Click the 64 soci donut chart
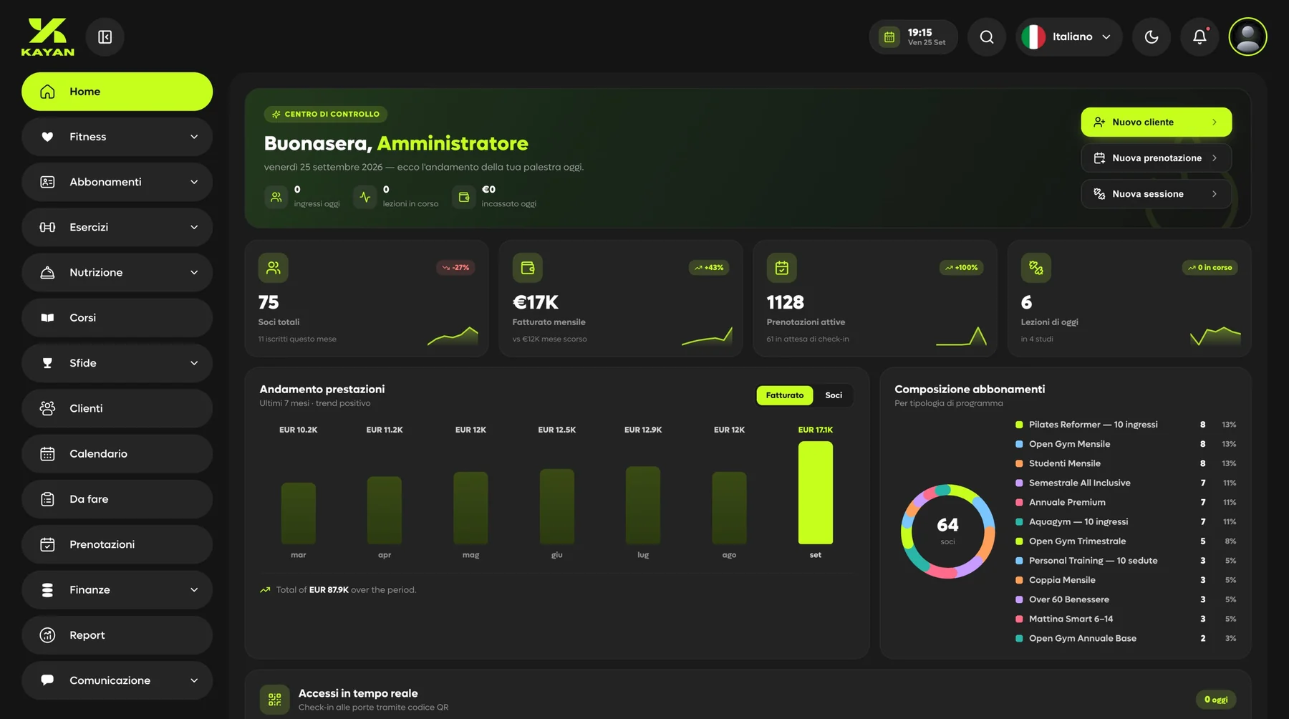Image resolution: width=1289 pixels, height=719 pixels. pyautogui.click(x=947, y=531)
